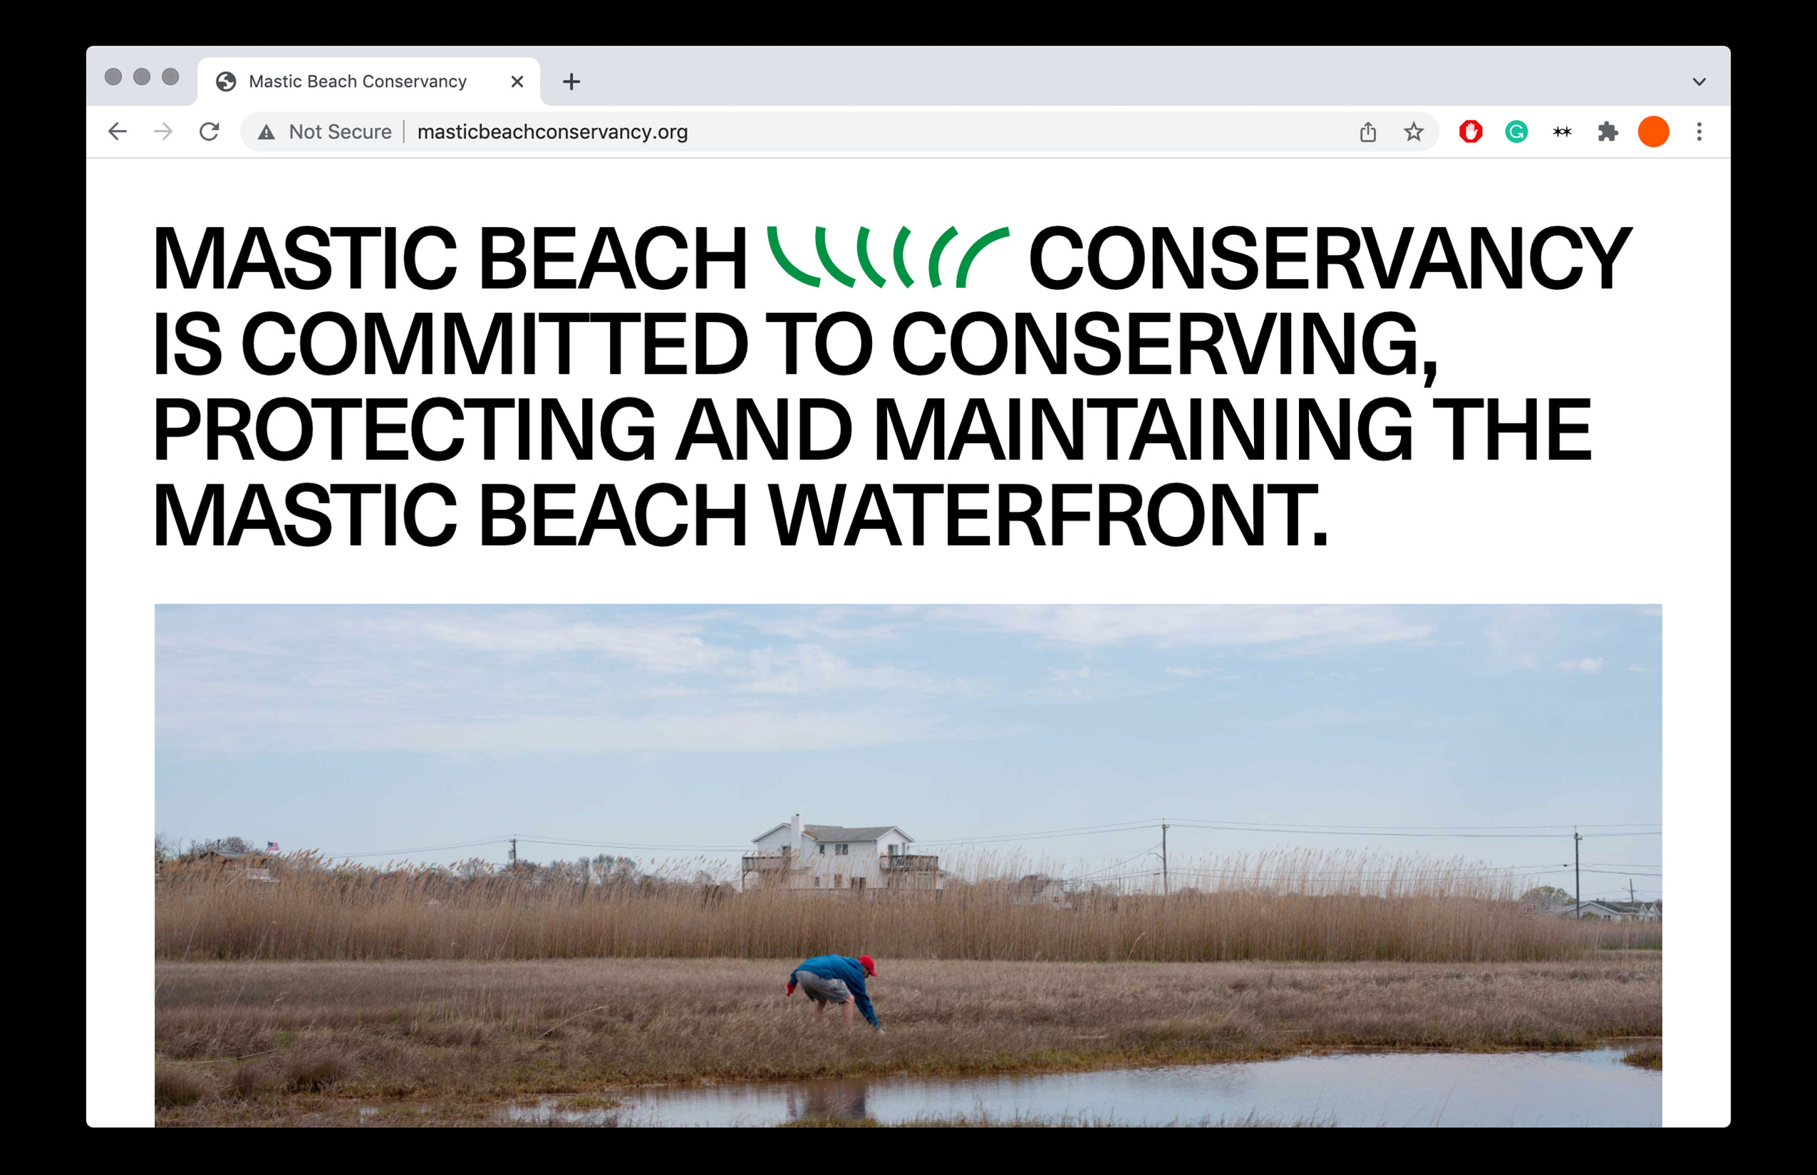Click the double-asterisk extension icon

pos(1562,132)
